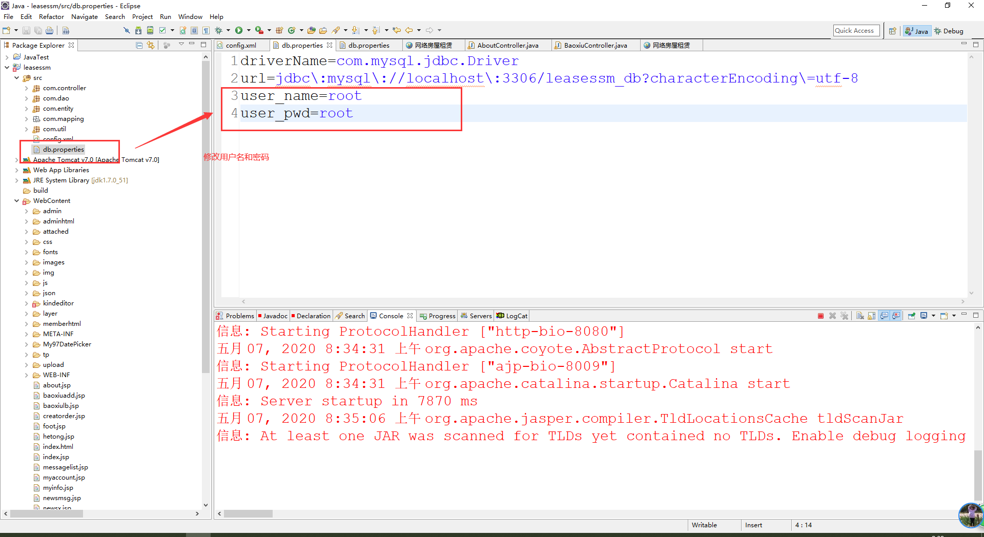Click the Debug bug icon in toolbar

[219, 31]
